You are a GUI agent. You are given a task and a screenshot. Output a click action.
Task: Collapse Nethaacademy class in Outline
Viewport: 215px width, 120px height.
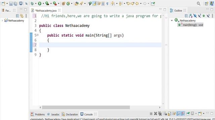172,20
